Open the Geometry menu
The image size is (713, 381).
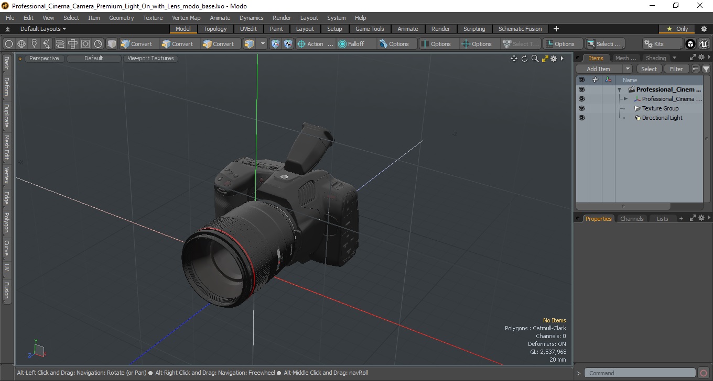(121, 18)
